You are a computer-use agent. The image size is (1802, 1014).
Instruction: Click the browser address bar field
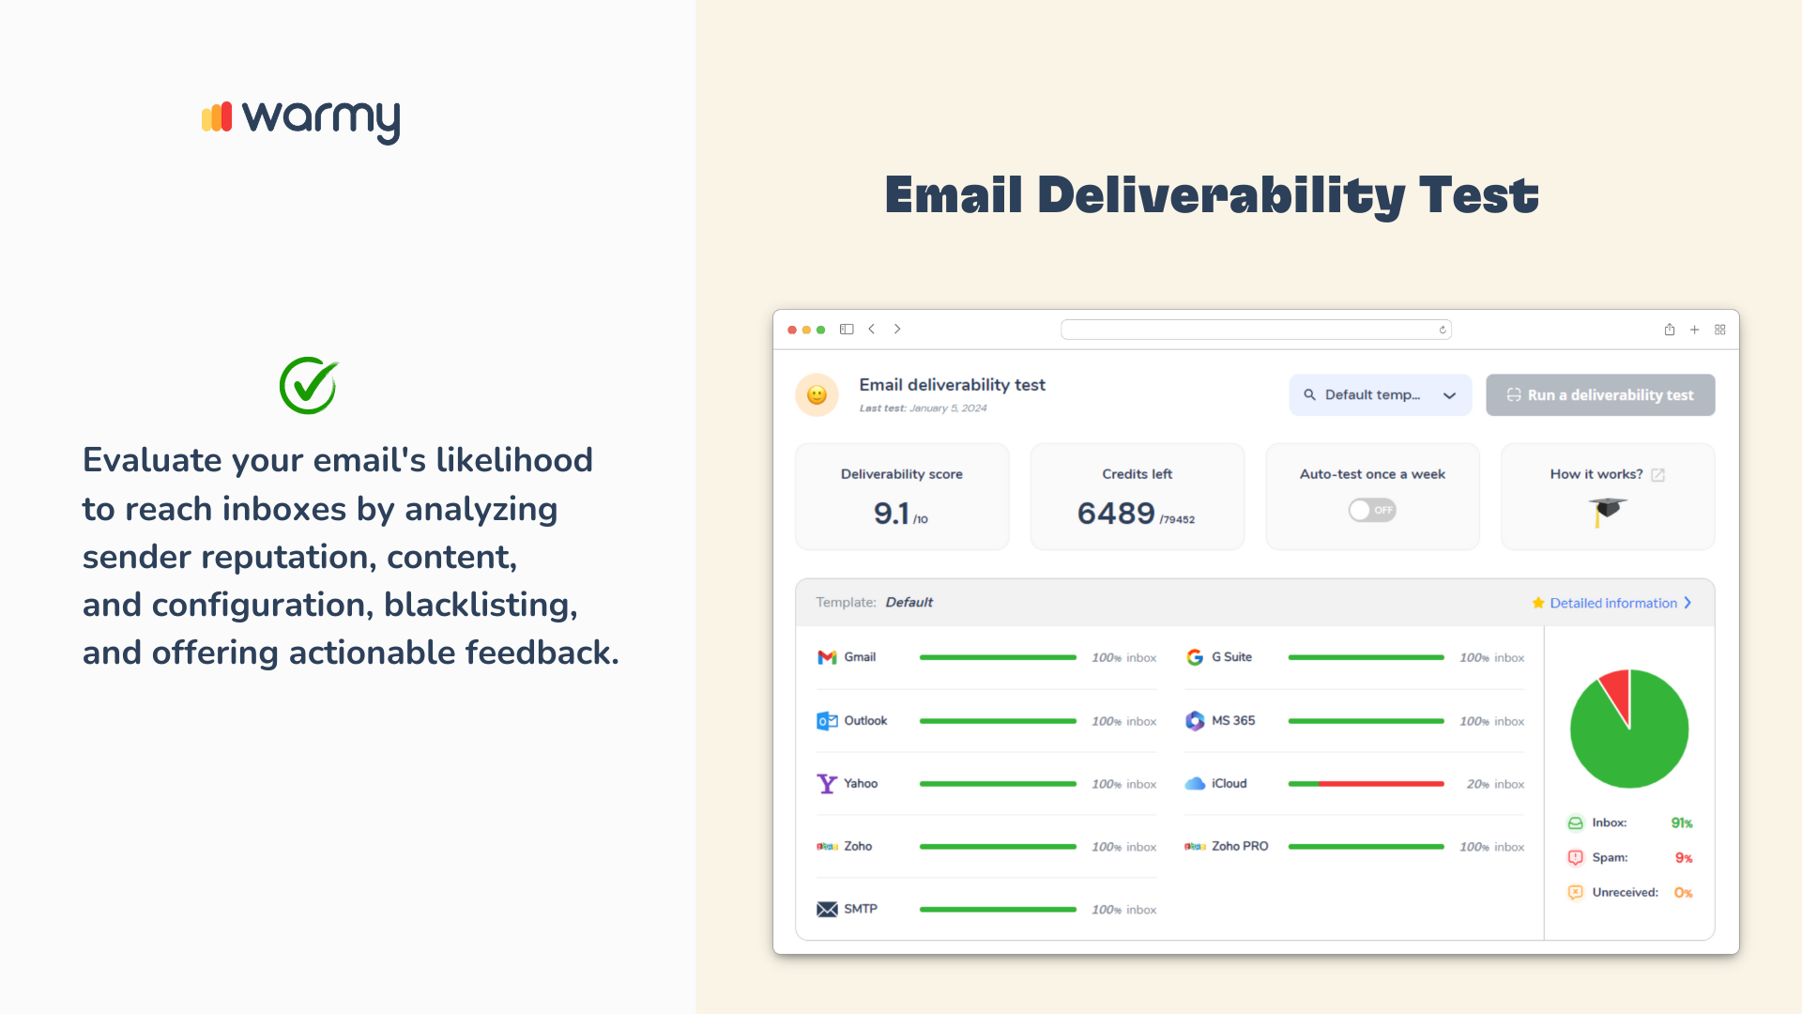(1248, 330)
